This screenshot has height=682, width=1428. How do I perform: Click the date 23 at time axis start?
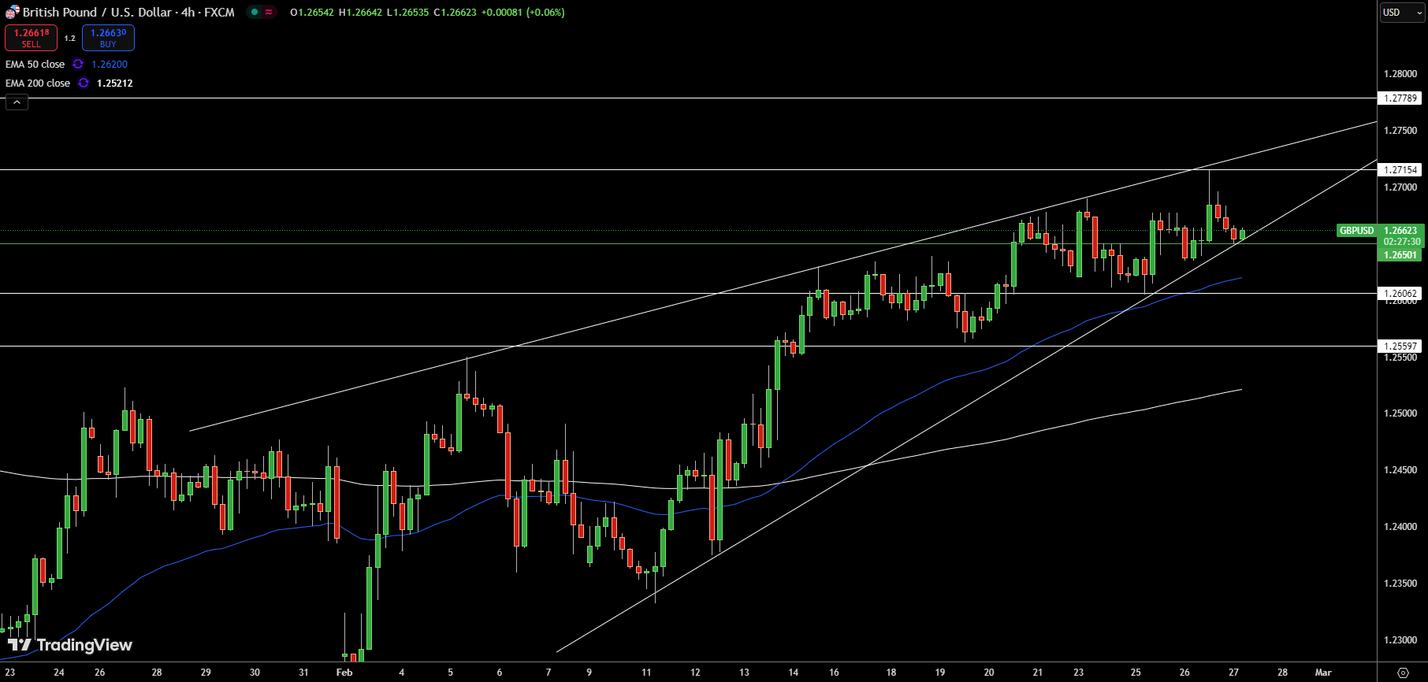9,673
